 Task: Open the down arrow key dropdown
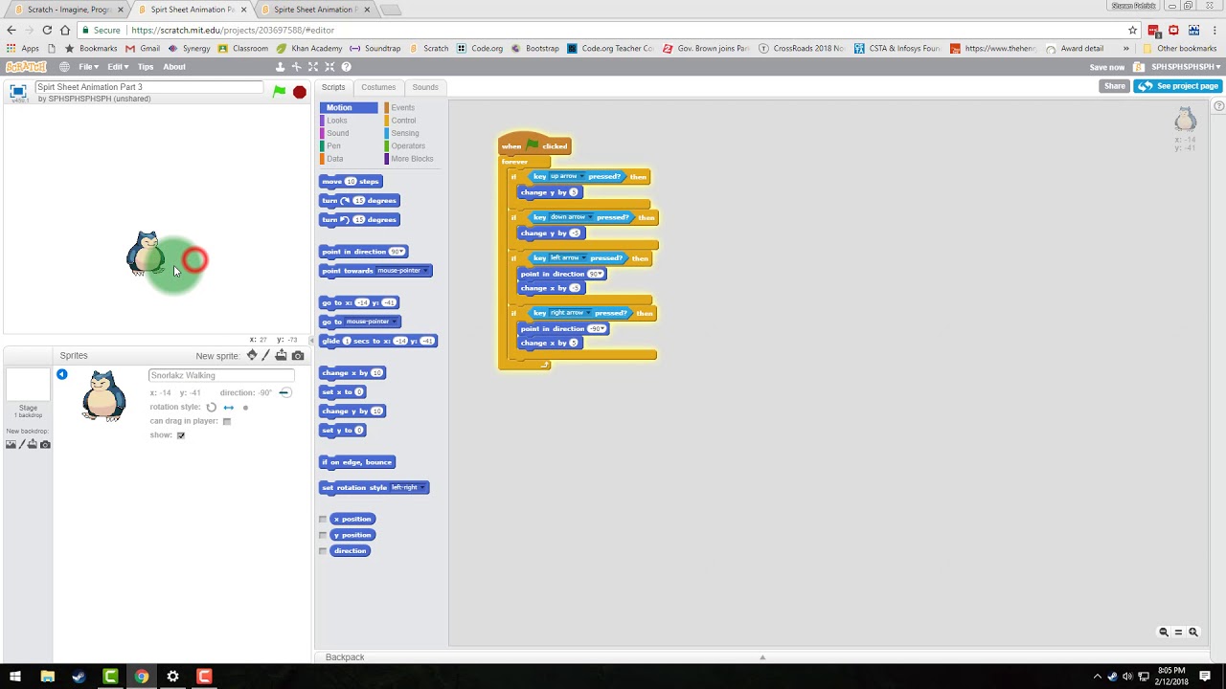(x=571, y=217)
